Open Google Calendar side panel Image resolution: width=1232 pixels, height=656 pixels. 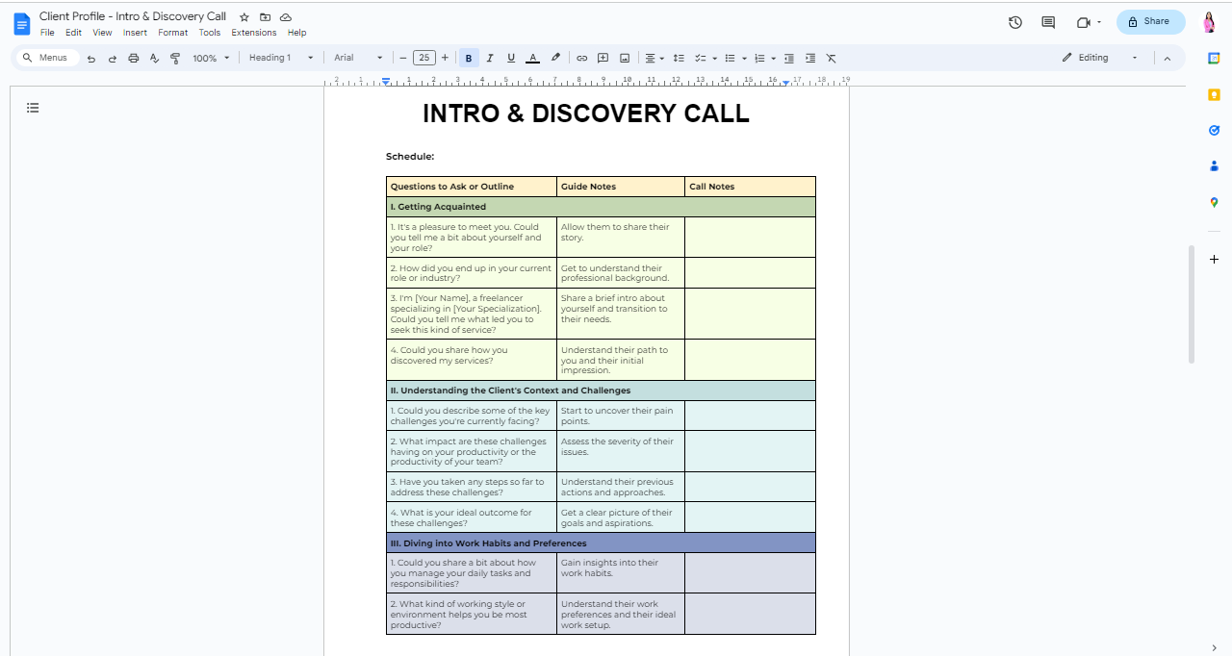click(1214, 58)
